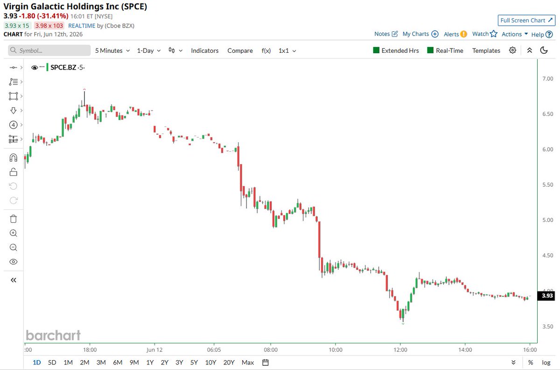Image resolution: width=560 pixels, height=370 pixels.
Task: Zoom in with the plus magnifier
Action: [x=13, y=233]
